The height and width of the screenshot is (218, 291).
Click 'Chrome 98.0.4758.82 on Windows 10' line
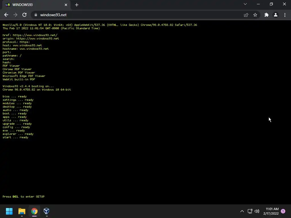37,89
